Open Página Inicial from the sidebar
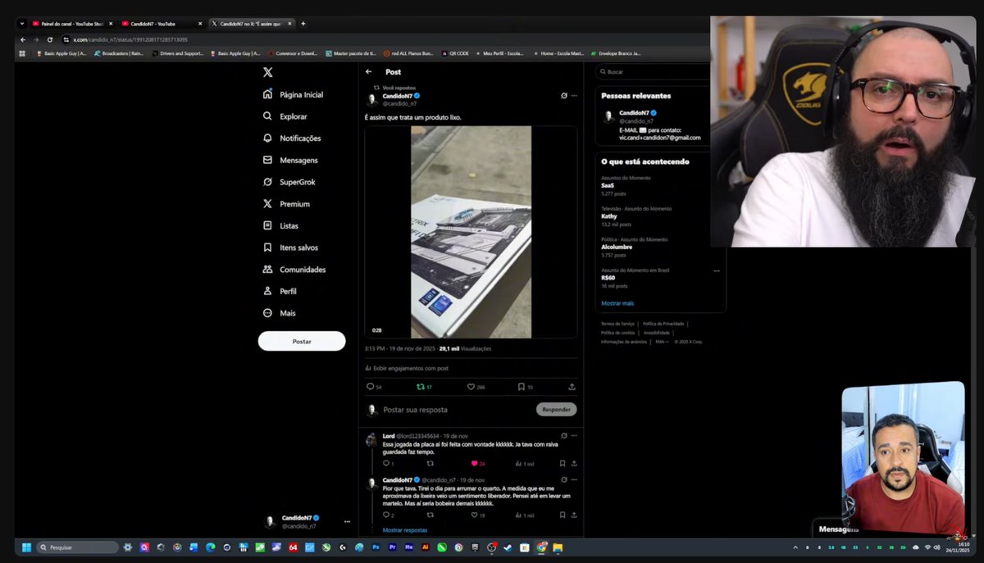Screen dimensions: 984x563 click(294, 94)
